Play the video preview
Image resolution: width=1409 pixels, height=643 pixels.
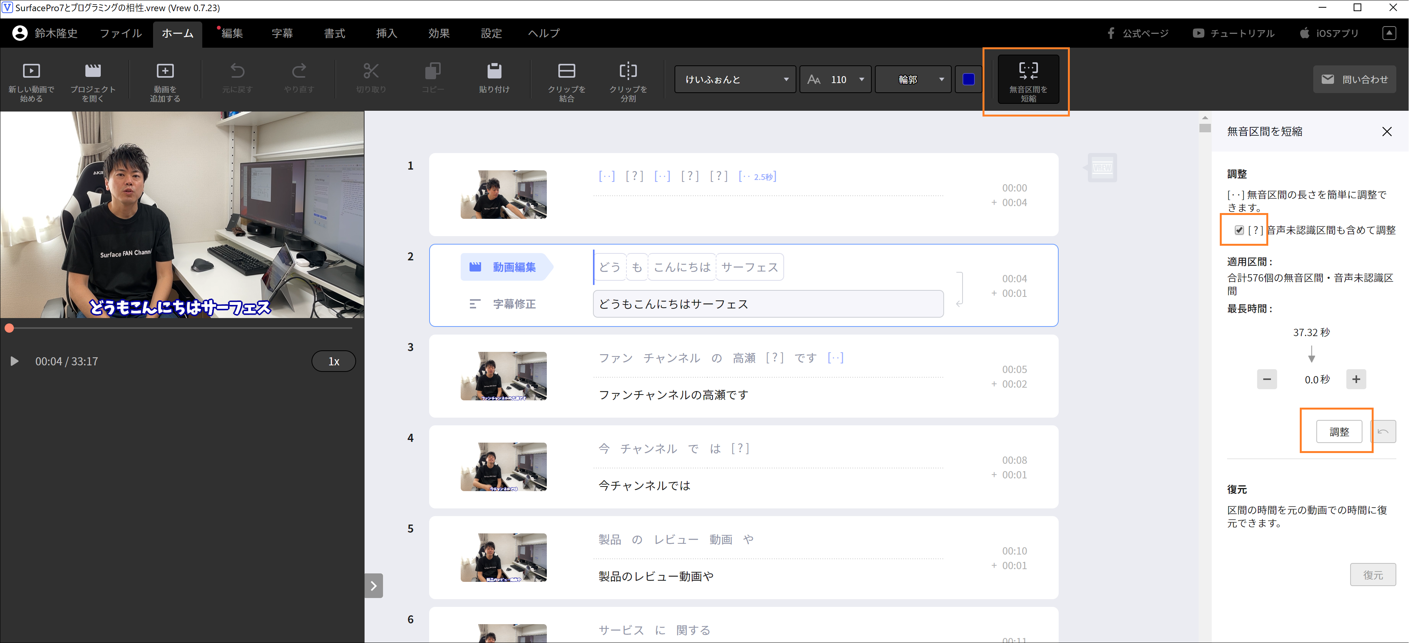tap(15, 361)
